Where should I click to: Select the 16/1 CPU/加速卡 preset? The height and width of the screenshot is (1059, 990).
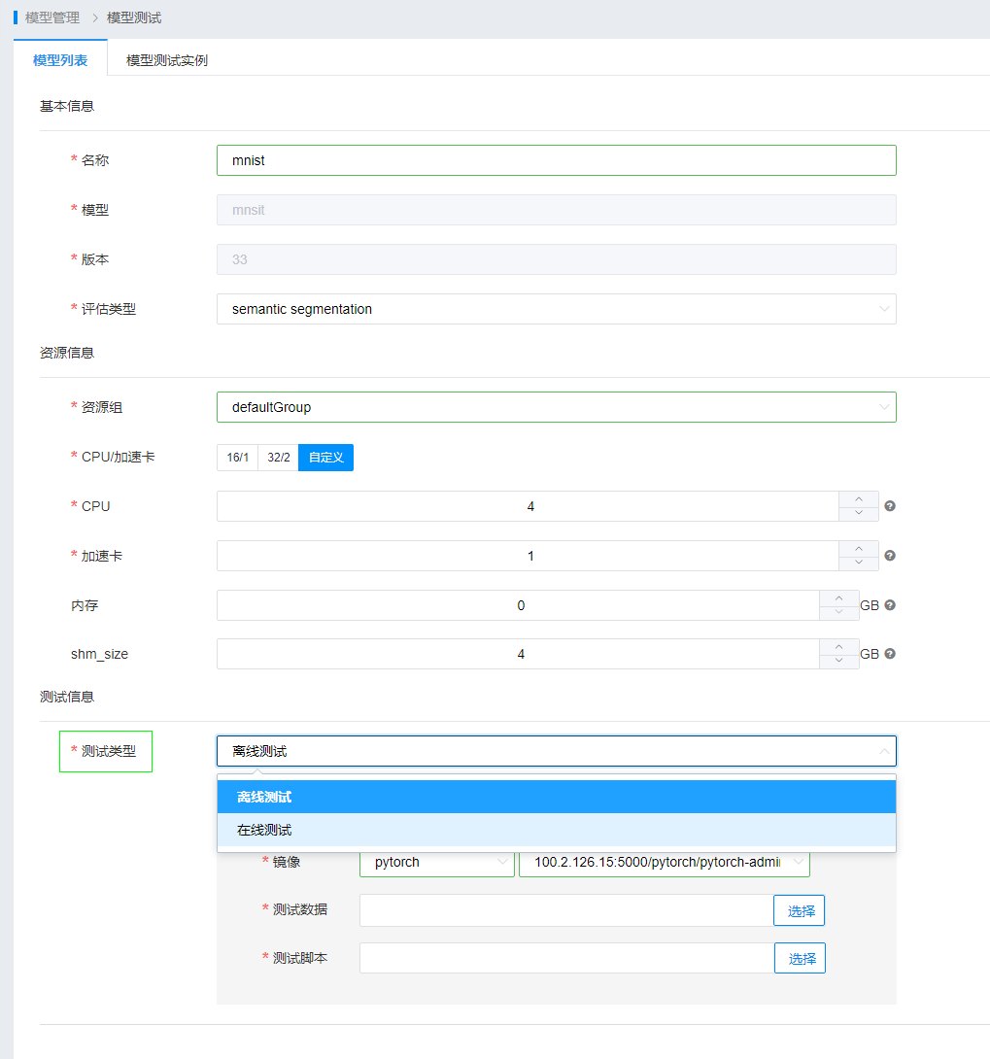tap(237, 457)
